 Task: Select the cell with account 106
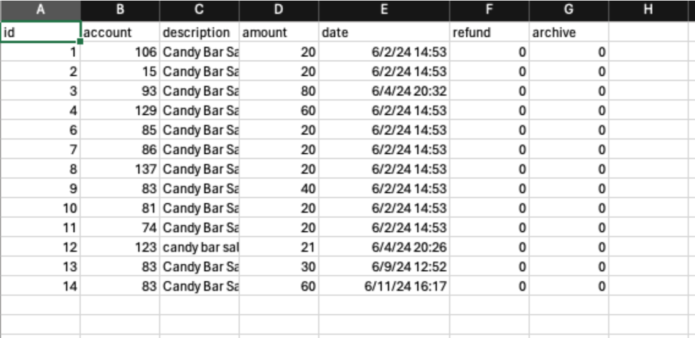tap(120, 52)
